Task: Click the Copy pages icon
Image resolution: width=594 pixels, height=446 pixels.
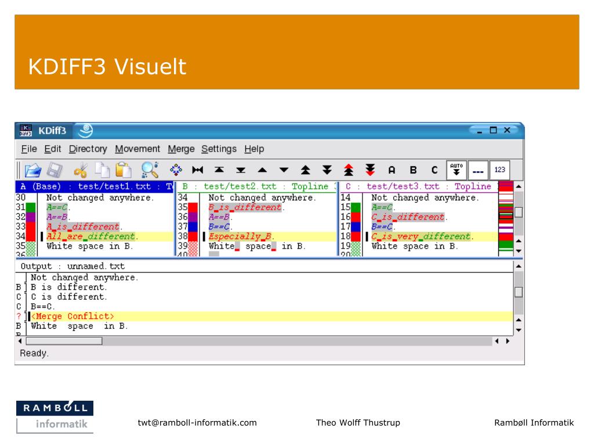Action: coord(102,170)
